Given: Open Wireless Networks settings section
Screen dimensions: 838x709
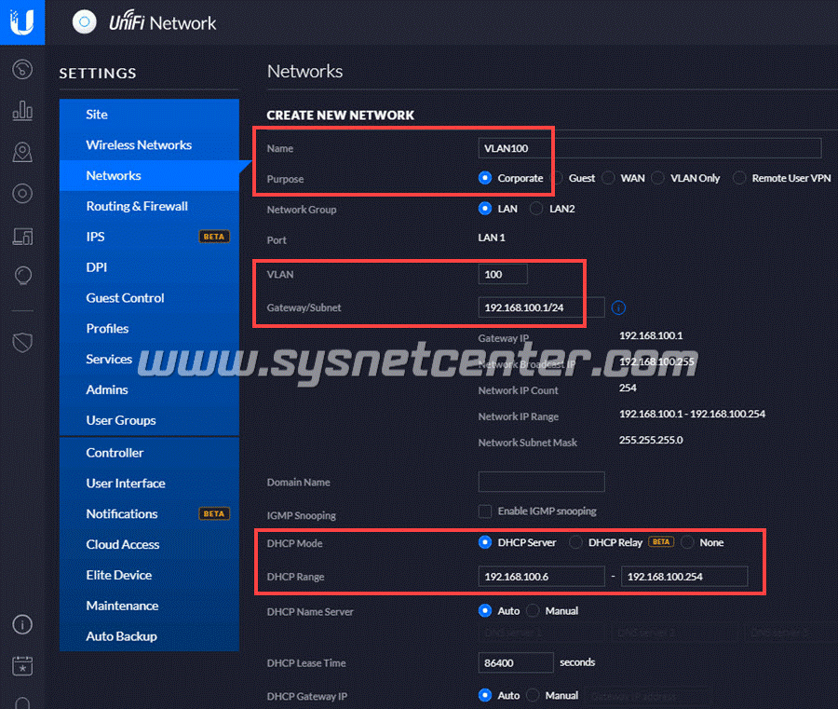Looking at the screenshot, I should 139,145.
